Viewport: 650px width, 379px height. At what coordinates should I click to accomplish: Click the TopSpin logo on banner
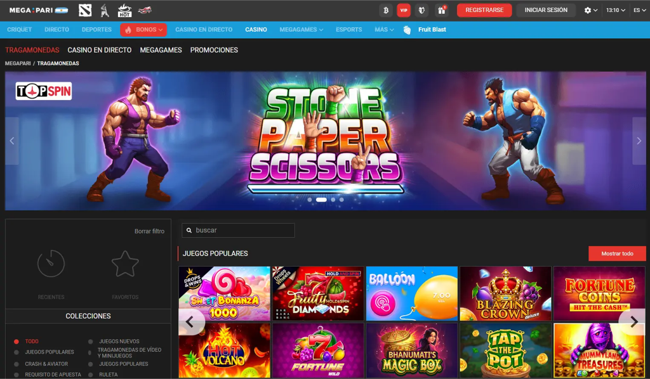tap(44, 91)
